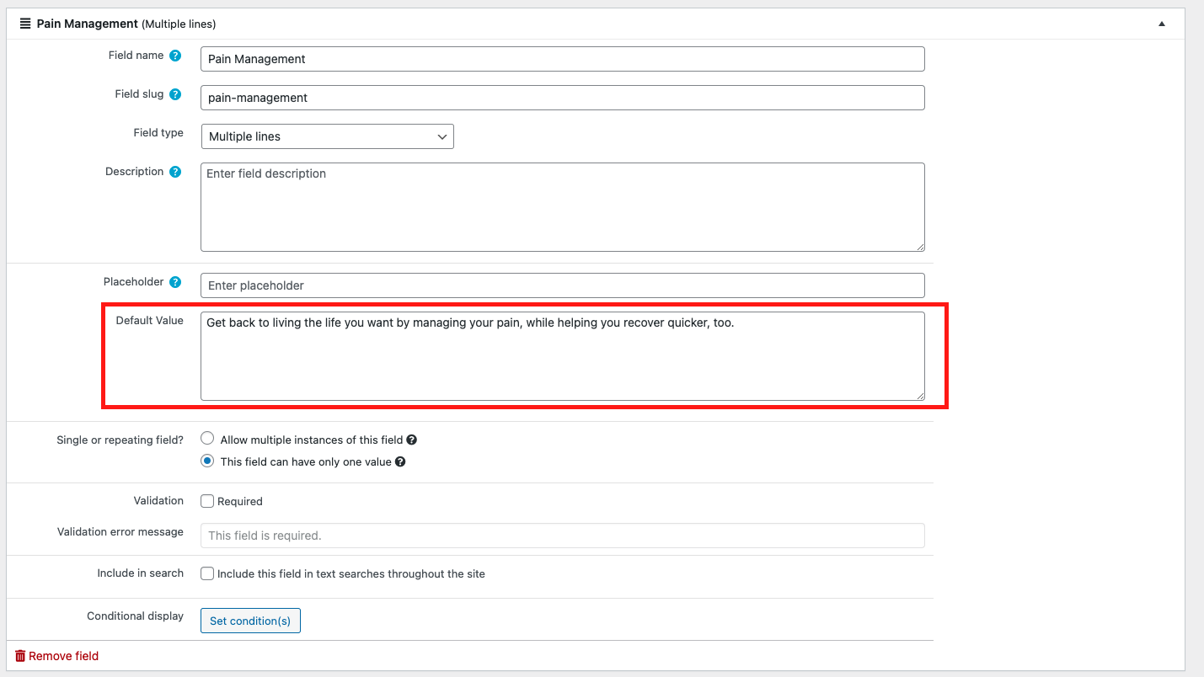Focus the Field slug text box

[562, 98]
